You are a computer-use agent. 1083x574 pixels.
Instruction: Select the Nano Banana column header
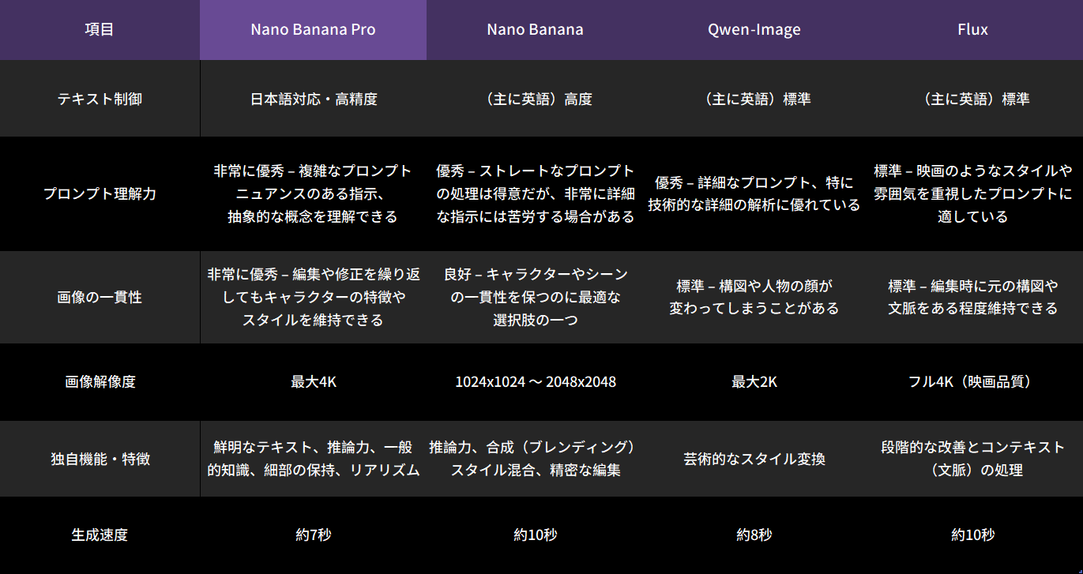point(535,29)
